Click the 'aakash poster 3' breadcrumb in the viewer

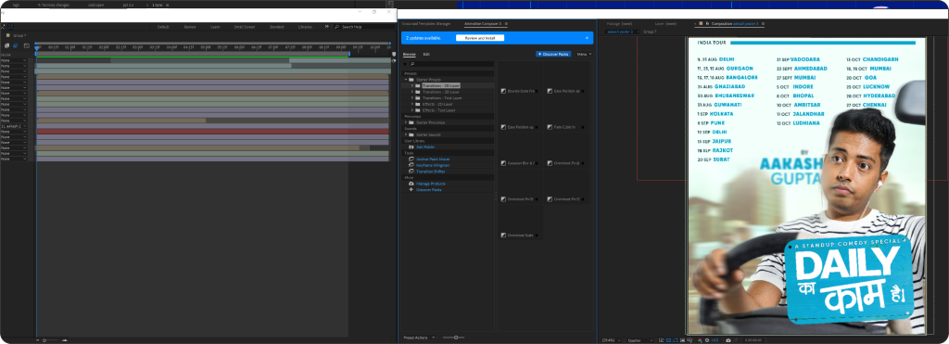click(x=620, y=31)
